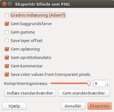
Task: Tick the Save layer offset checkbox
Action: (x=7, y=41)
